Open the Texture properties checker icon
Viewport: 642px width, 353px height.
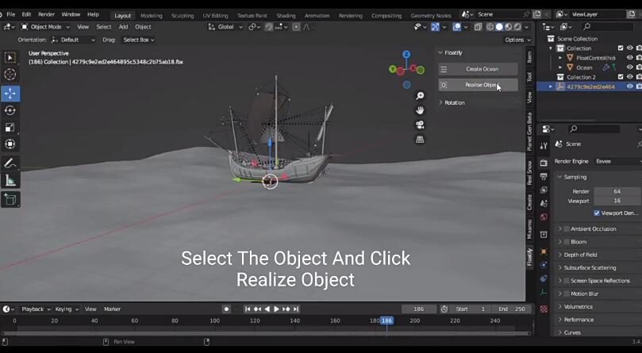pos(544,309)
